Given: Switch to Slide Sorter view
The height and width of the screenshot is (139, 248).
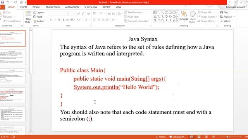Looking at the screenshot, I should [x=199, y=137].
